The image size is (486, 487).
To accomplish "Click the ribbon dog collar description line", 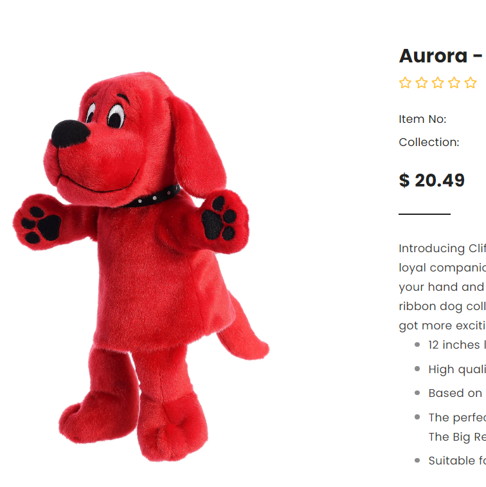I will pos(442,306).
